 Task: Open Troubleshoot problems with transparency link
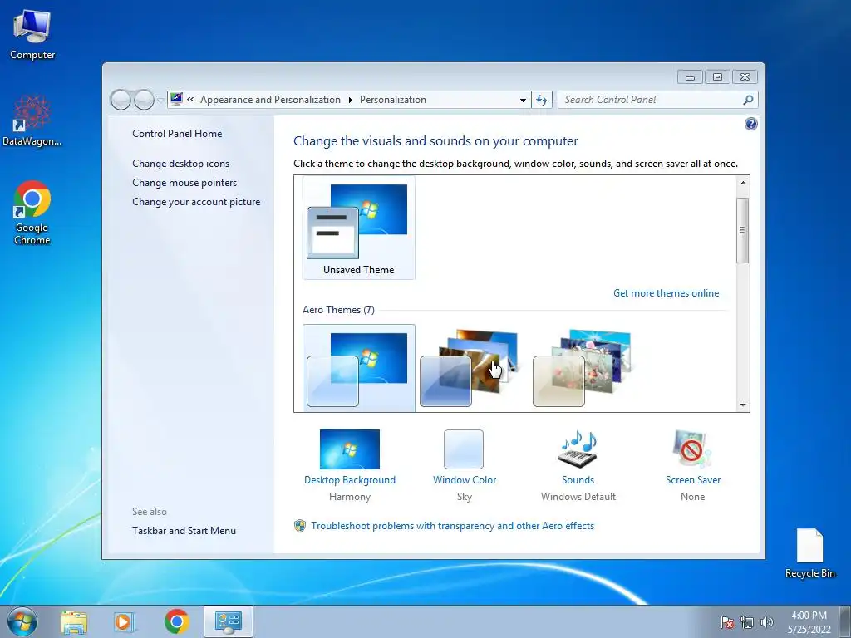click(x=453, y=526)
